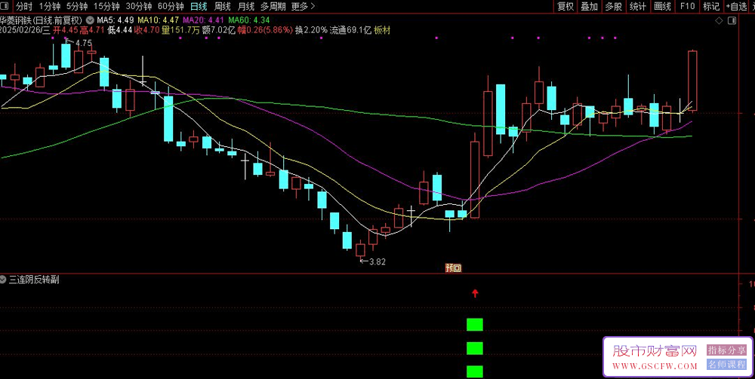The image size is (755, 379).
Task: Click the 三连阴反转副 indicator name
Action: tap(34, 280)
